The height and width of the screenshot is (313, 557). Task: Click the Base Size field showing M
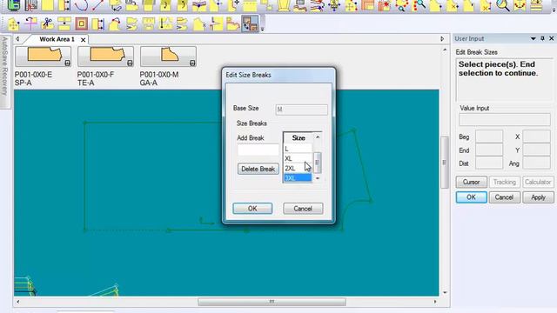302,110
